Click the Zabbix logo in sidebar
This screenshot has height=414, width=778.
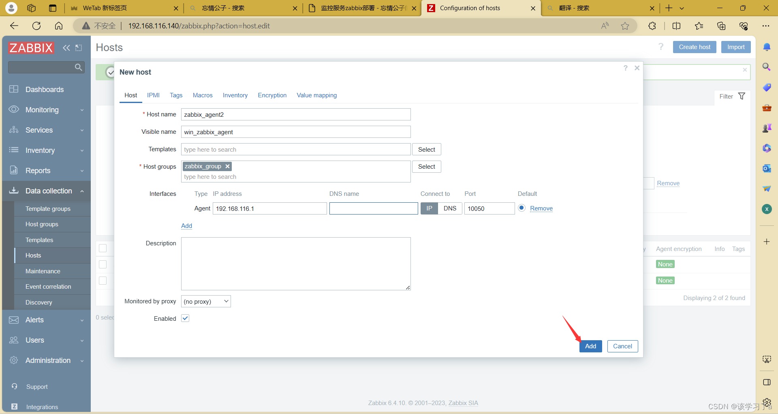(31, 48)
